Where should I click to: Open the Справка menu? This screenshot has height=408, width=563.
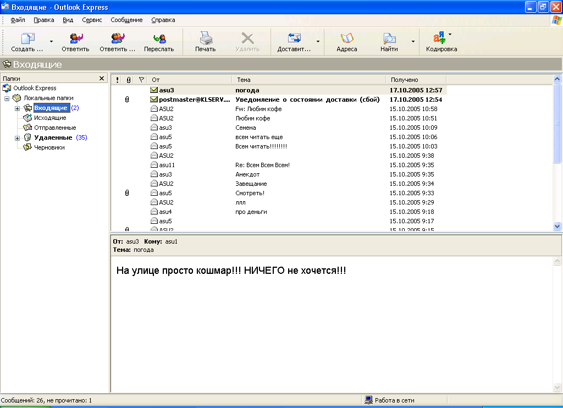pyautogui.click(x=163, y=20)
